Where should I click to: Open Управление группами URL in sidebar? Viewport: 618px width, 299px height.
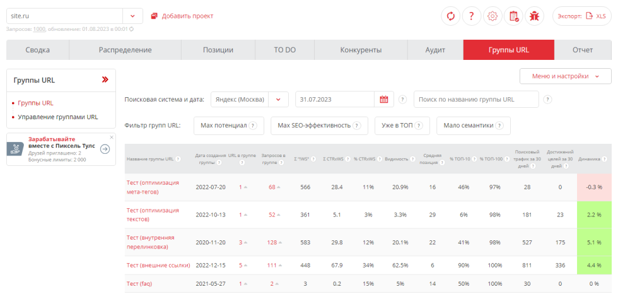58,117
